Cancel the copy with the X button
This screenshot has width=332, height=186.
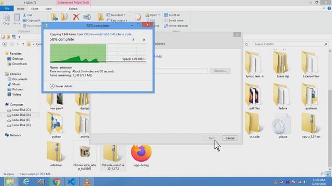[144, 39]
